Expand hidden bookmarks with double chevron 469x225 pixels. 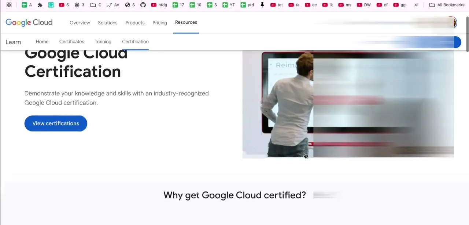416,5
